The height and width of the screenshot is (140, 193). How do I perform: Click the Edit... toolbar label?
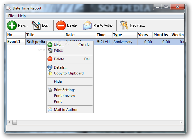pyautogui.click(x=46, y=25)
